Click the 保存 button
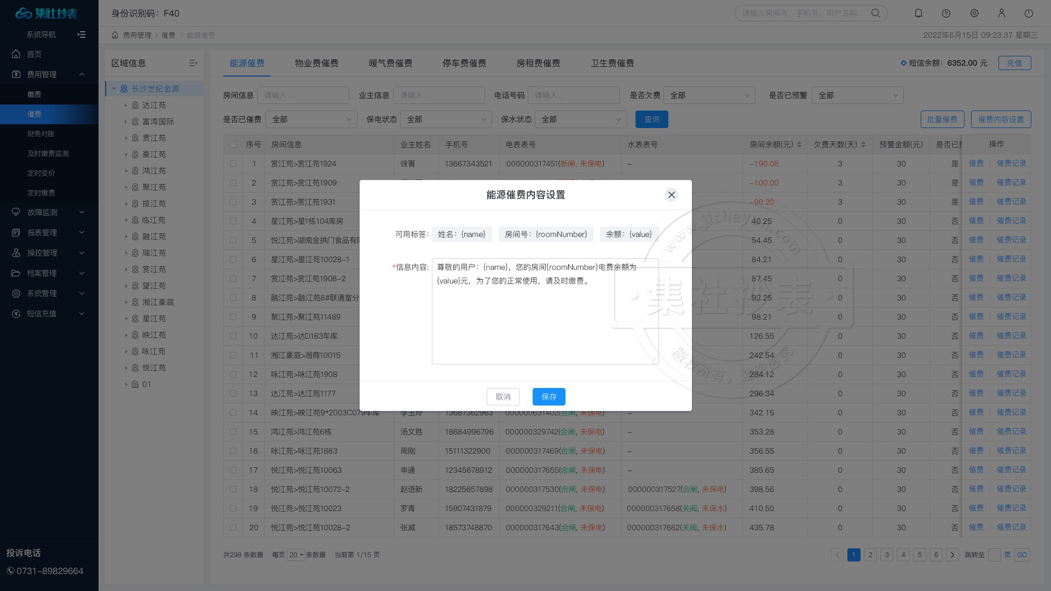The image size is (1051, 591). coord(548,397)
